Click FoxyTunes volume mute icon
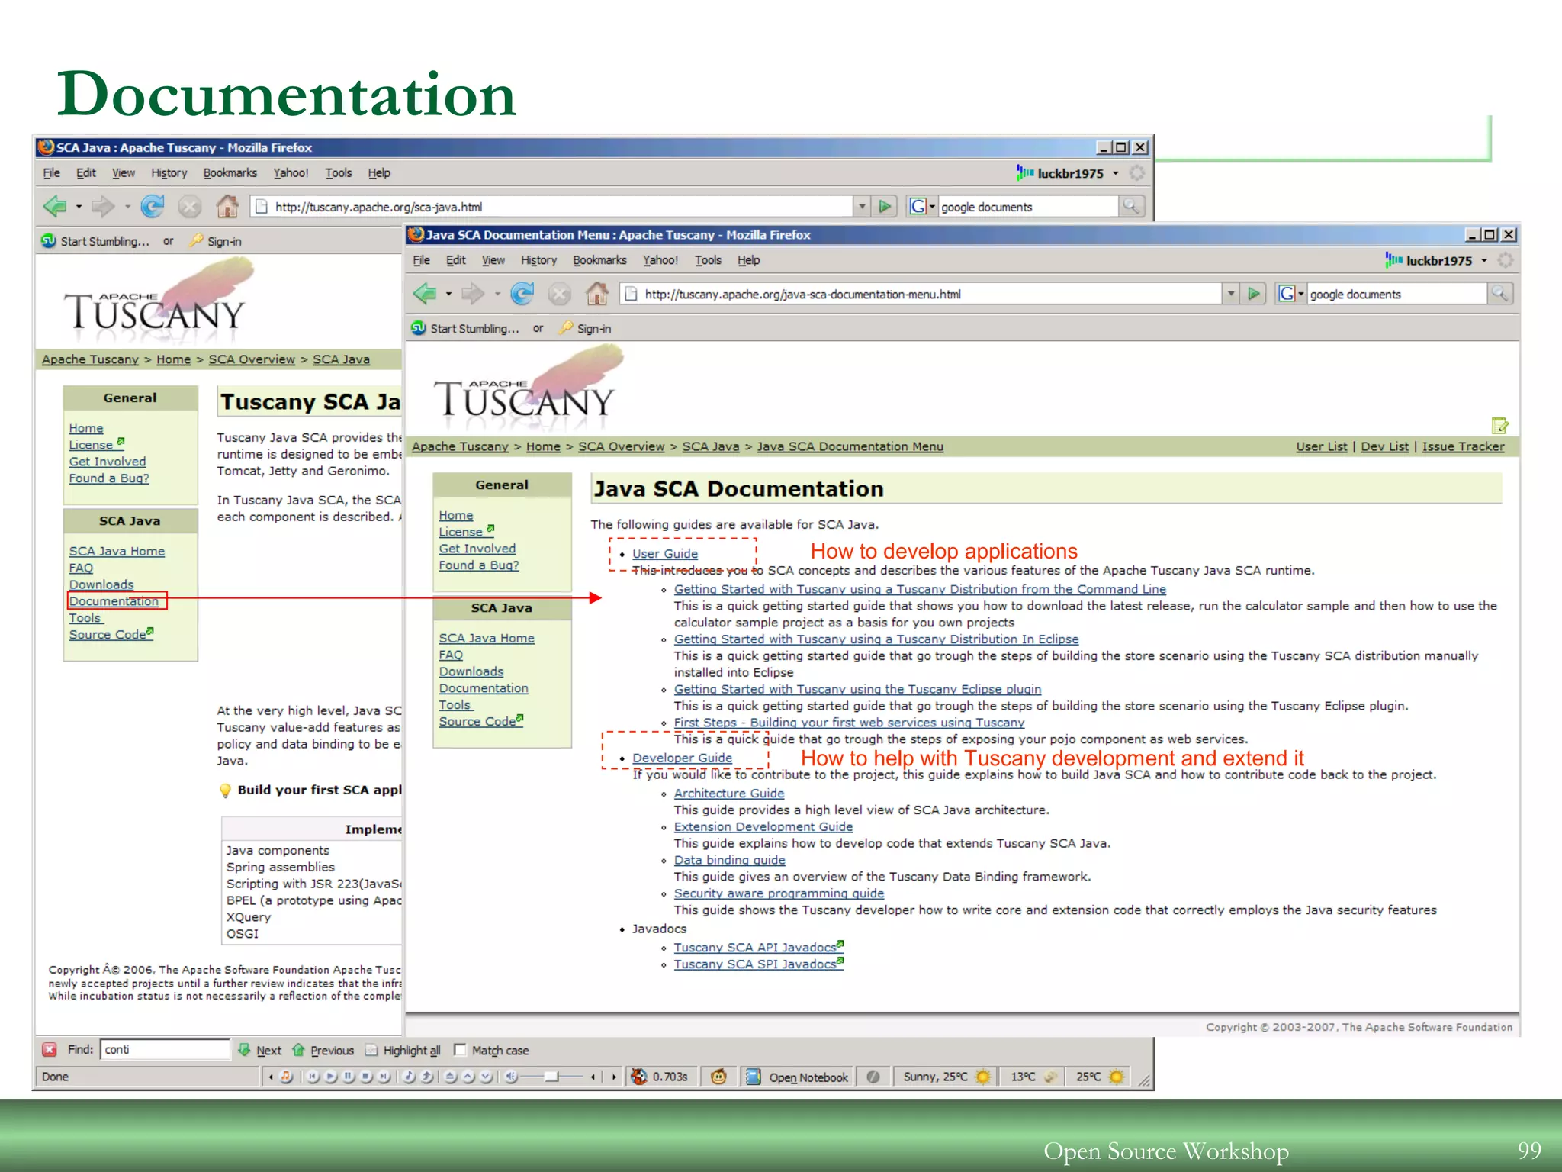This screenshot has width=1562, height=1172. [511, 1077]
